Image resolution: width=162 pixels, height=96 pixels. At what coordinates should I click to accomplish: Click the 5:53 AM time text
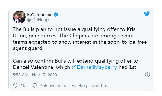click(x=21, y=75)
